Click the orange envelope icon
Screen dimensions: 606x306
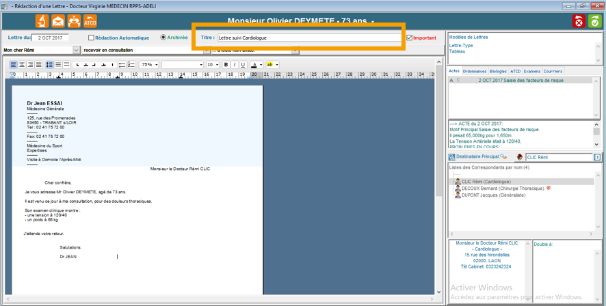57,20
